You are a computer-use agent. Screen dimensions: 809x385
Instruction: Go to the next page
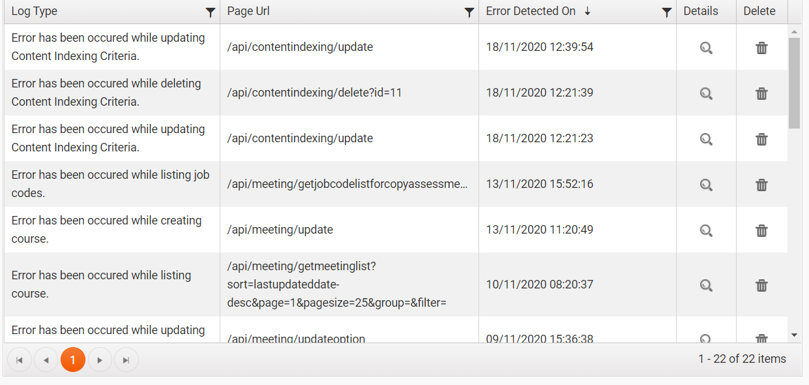[100, 360]
